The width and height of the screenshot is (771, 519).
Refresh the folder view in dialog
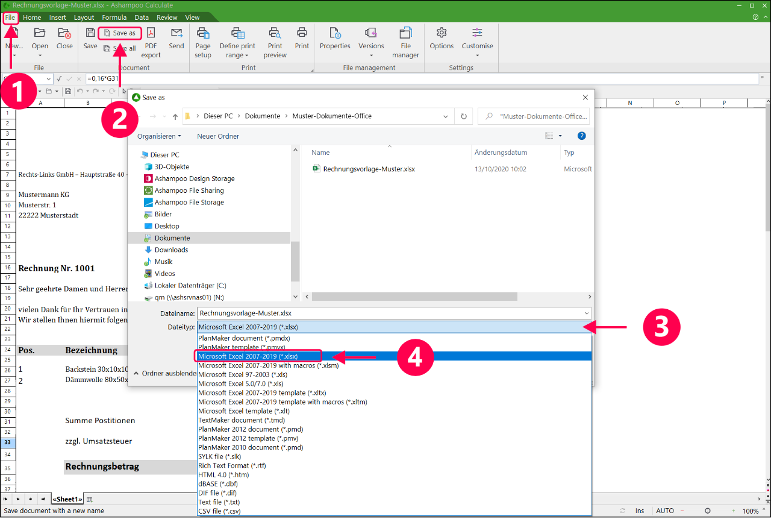click(x=463, y=116)
